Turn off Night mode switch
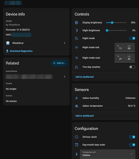 click(132, 38)
